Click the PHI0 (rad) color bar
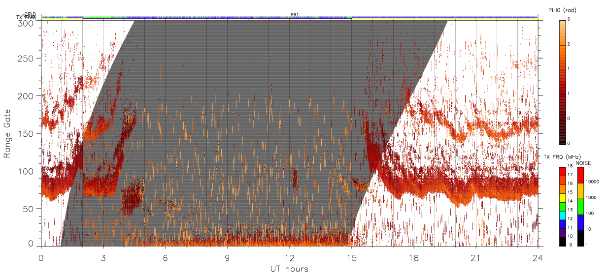This screenshot has height=279, width=605. pyautogui.click(x=562, y=82)
